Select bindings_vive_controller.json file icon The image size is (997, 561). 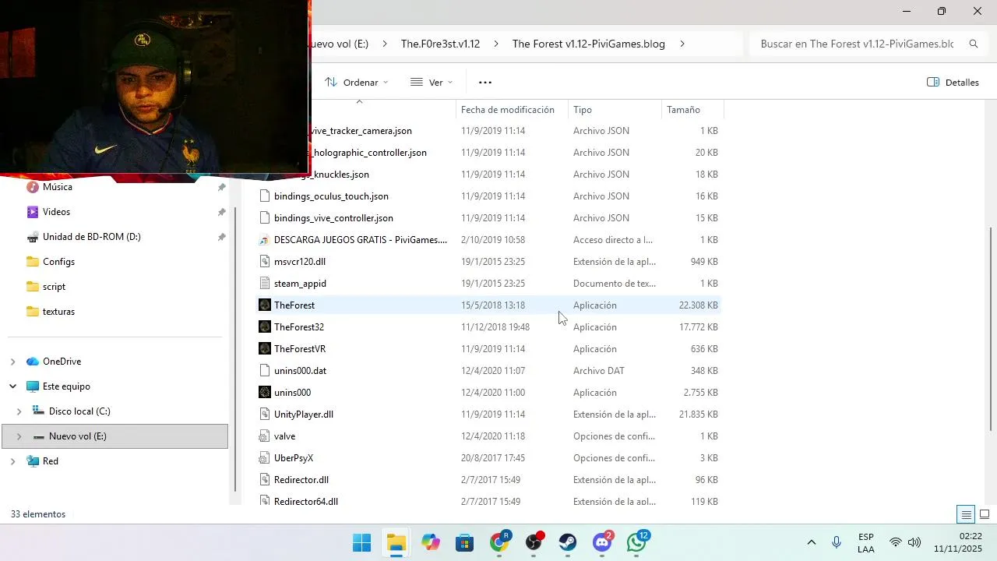pos(265,218)
